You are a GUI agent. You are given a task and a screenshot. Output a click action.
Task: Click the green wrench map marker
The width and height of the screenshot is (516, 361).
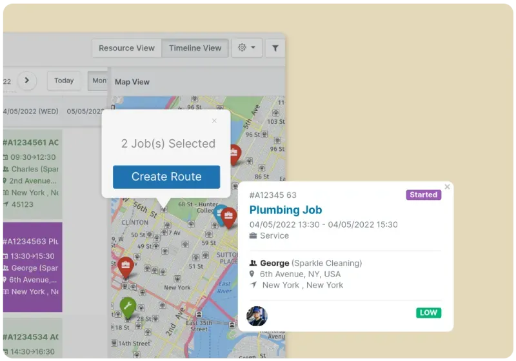coord(128,307)
